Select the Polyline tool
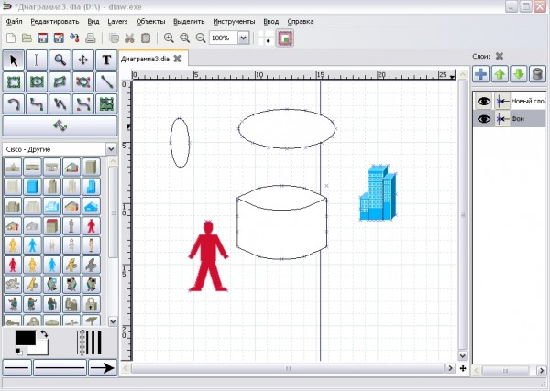The width and height of the screenshot is (550, 391). point(60,104)
